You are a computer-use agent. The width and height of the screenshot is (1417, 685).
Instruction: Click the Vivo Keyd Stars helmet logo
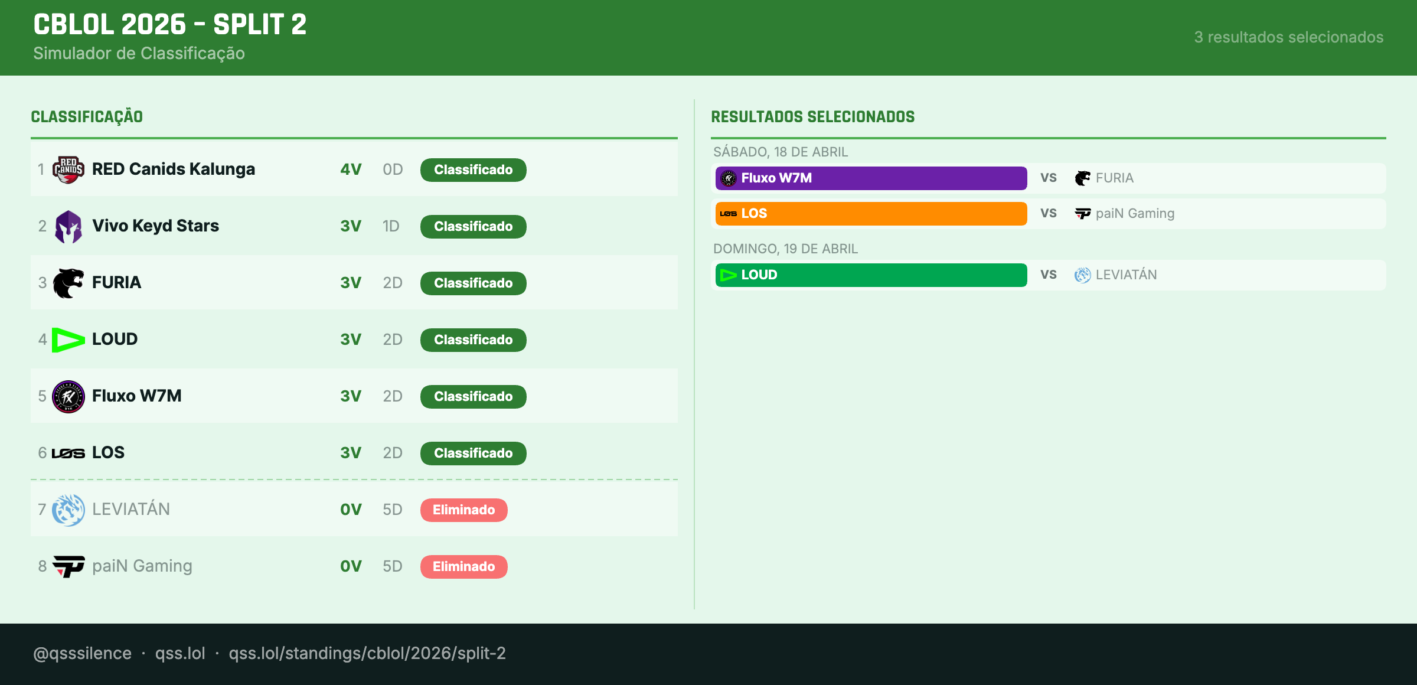[68, 226]
